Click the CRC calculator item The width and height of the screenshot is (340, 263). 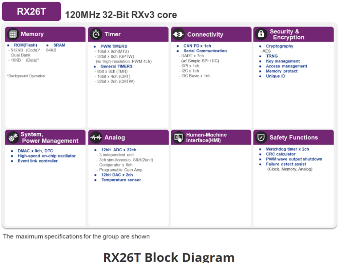[280, 154]
